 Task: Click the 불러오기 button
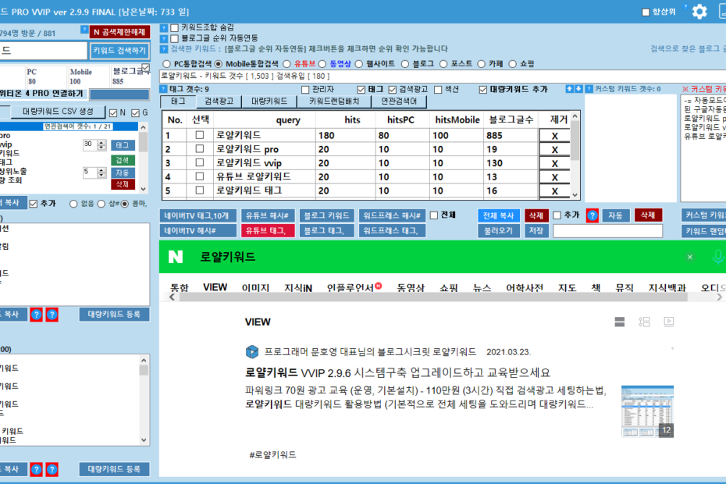click(x=498, y=230)
